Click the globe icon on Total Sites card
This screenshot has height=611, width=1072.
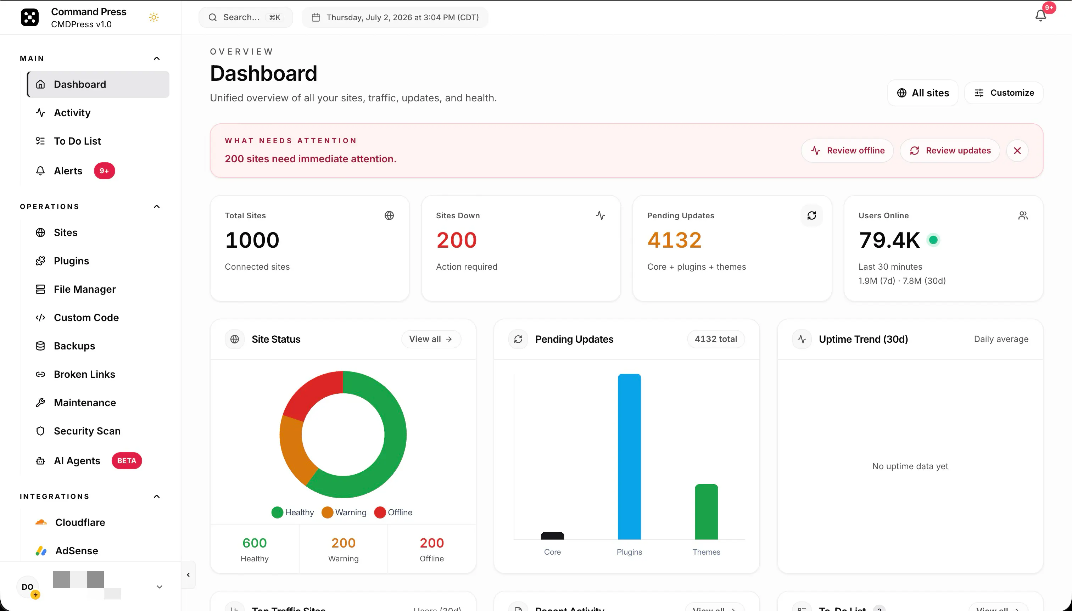[x=389, y=215]
